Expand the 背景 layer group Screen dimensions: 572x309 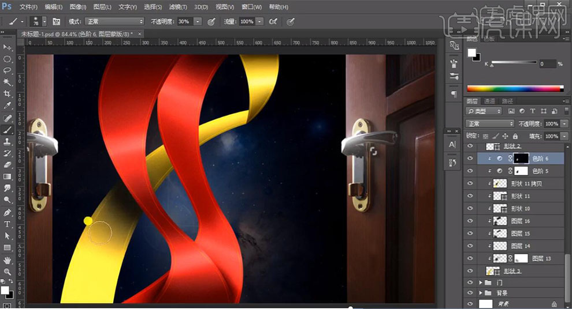coord(481,293)
